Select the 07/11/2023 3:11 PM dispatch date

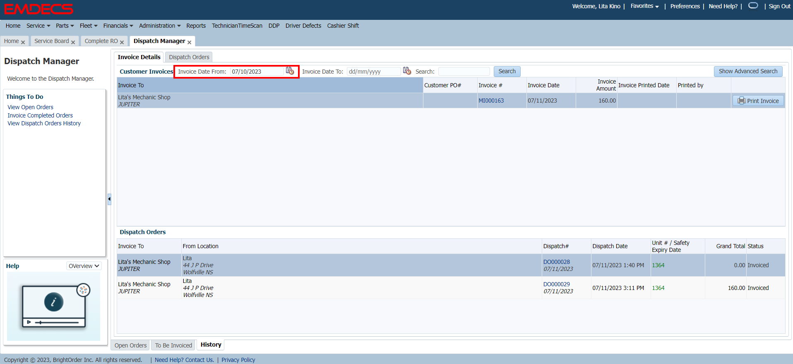[x=618, y=288]
